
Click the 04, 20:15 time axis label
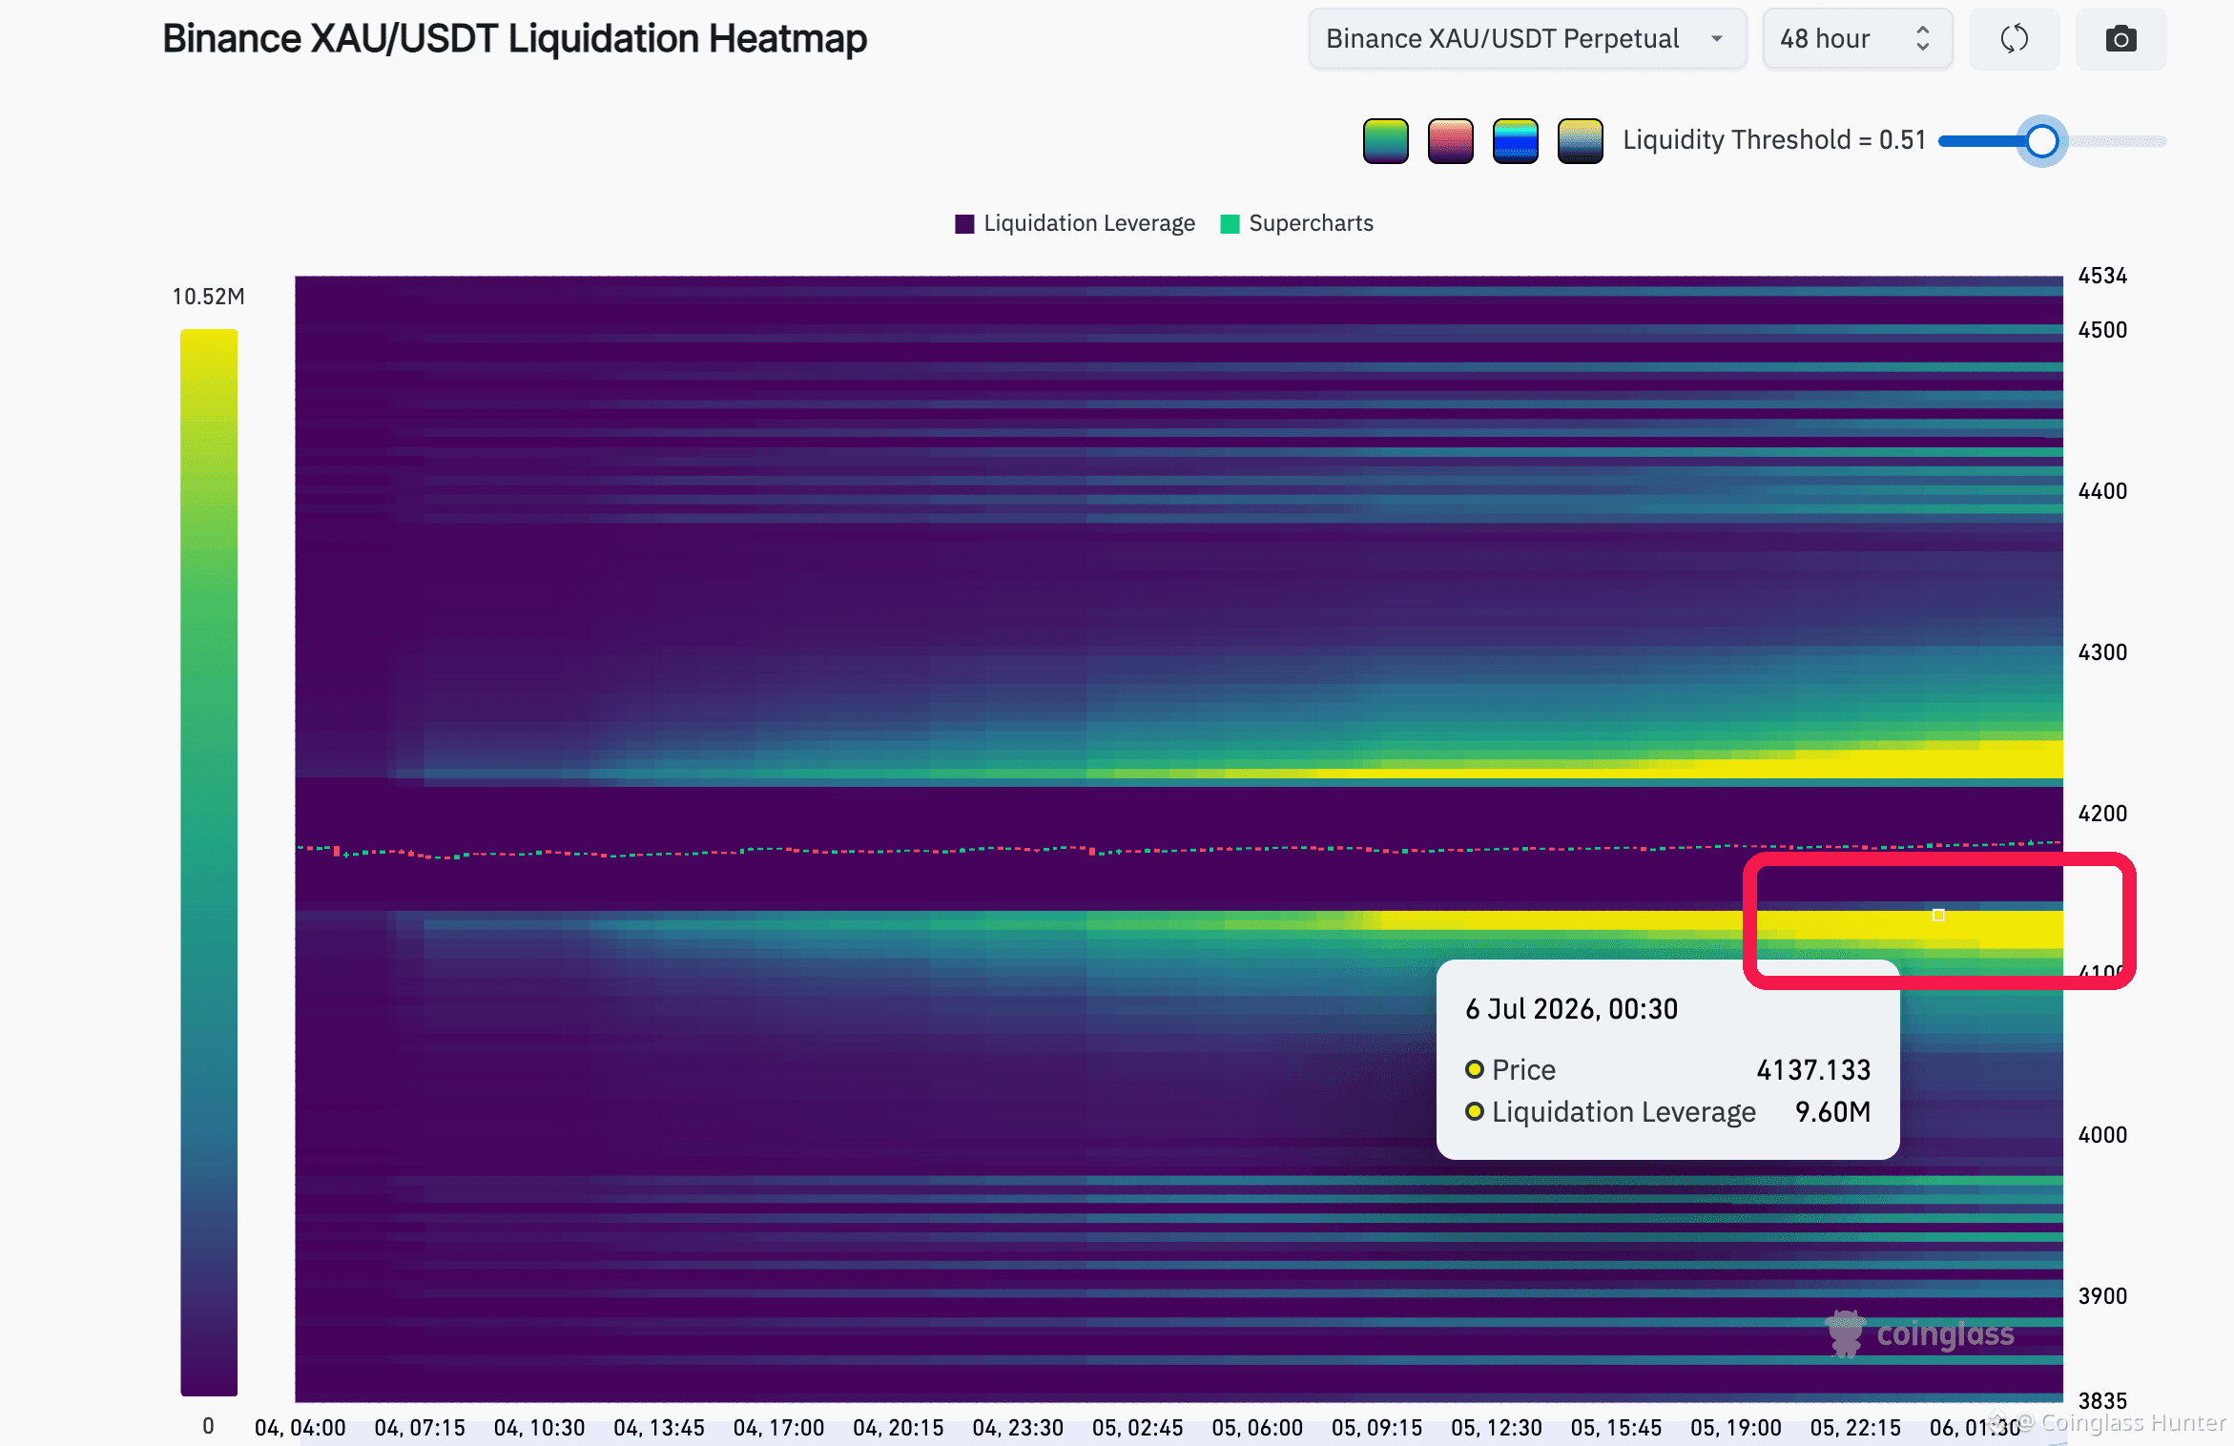click(x=899, y=1428)
